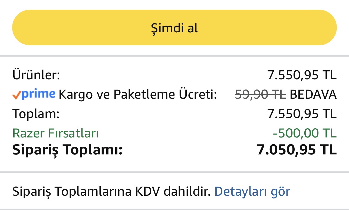Viewport: 349px width, 214px height.
Task: Click the order total 7.050,95 TL
Action: pos(297,150)
